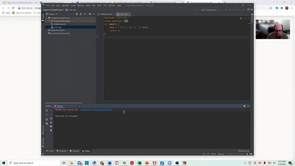Screen dimensions: 295x166
Task: Click Chapter1SampleProject breadcrumb
Action: click(x=53, y=10)
